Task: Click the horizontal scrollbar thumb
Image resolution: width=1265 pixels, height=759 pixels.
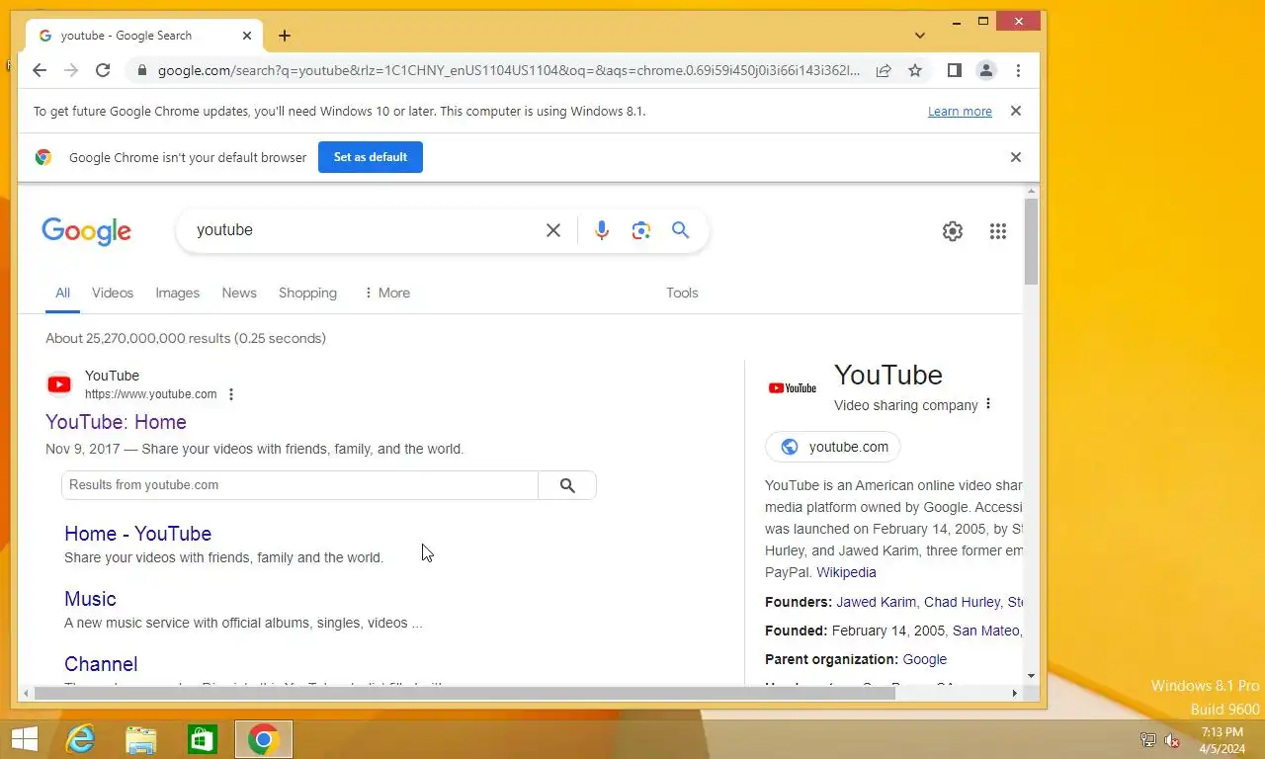Action: pyautogui.click(x=464, y=693)
